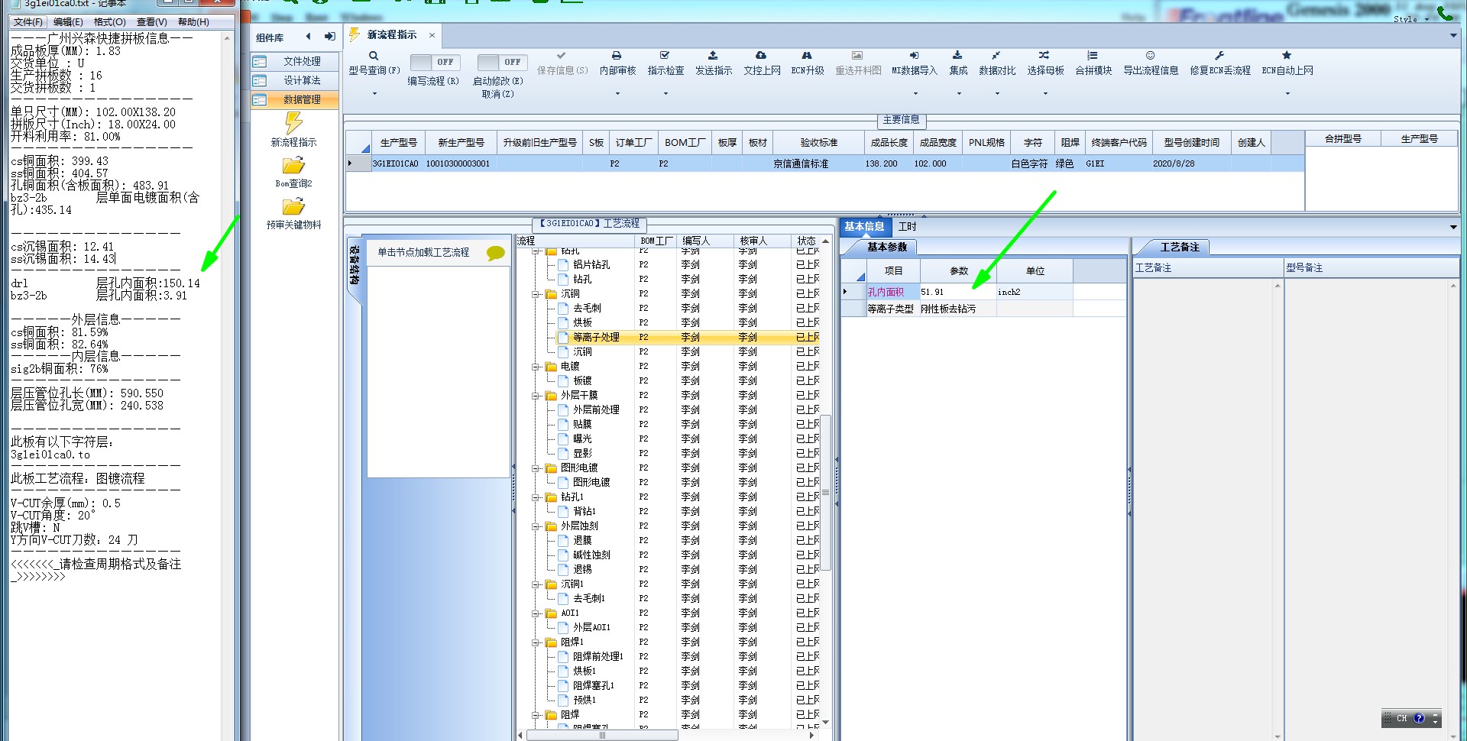Click the ECN自动上网 star icon
The image size is (1467, 741).
pos(1287,56)
